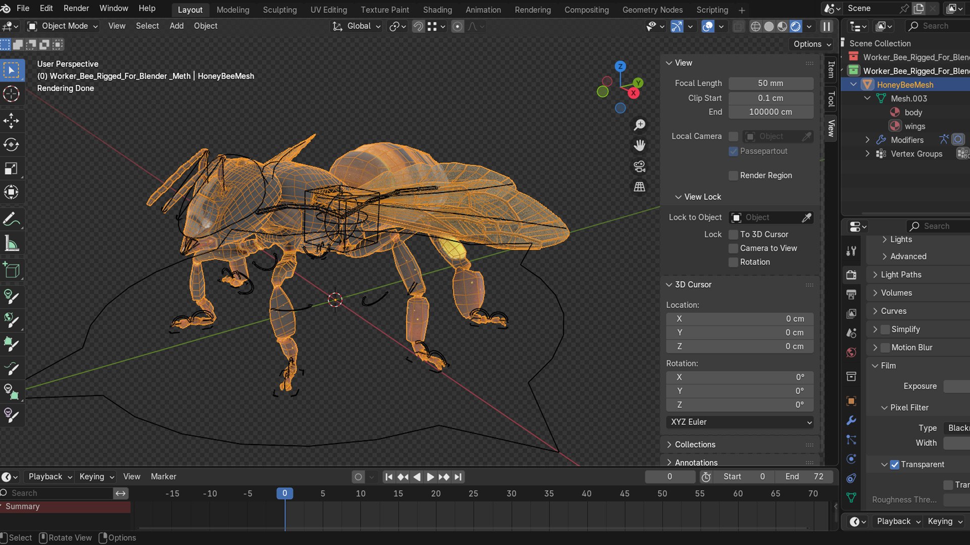Open the File menu
970x545 pixels.
[x=23, y=9]
